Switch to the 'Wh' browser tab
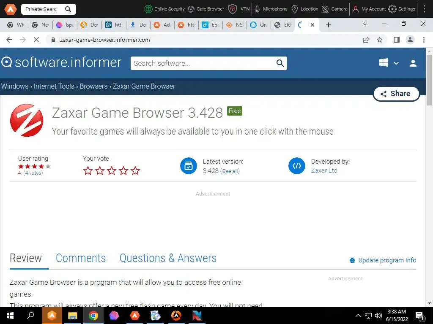The width and height of the screenshot is (433, 324). coord(16,25)
